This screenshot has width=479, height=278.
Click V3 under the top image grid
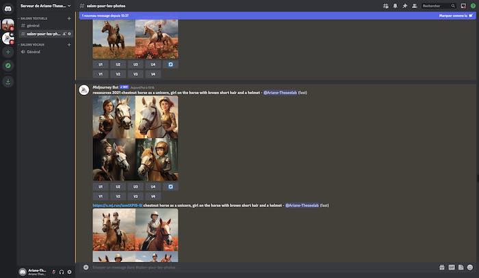(x=135, y=74)
